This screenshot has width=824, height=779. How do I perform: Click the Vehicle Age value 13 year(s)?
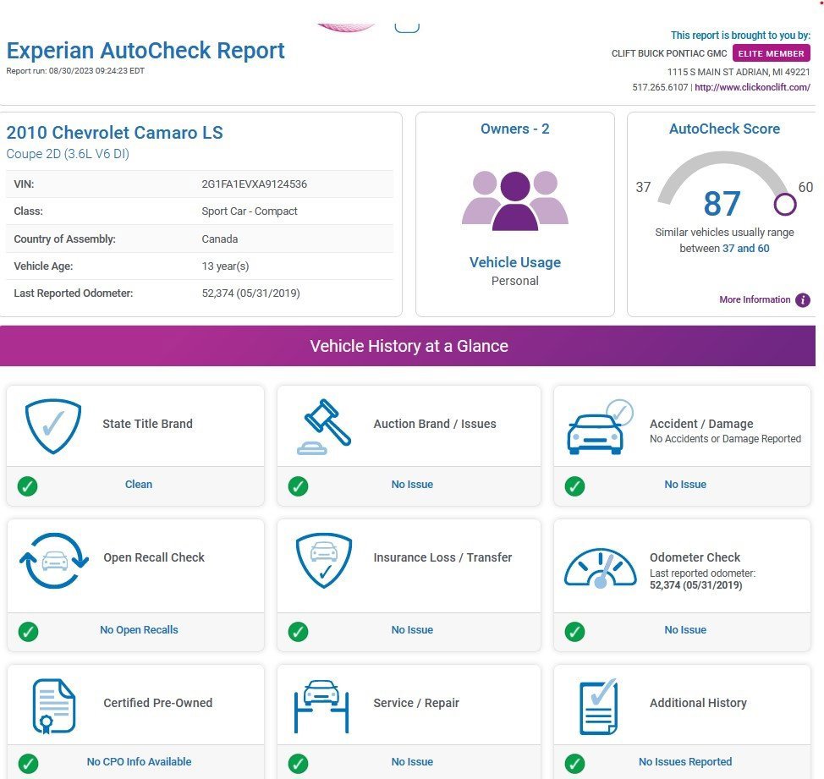[x=225, y=266]
